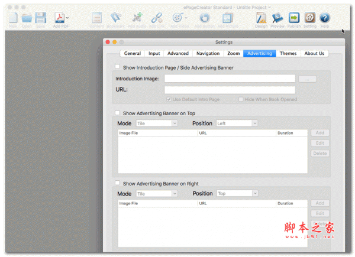Switch to the Navigation tab
The height and width of the screenshot is (257, 355).
click(x=208, y=54)
